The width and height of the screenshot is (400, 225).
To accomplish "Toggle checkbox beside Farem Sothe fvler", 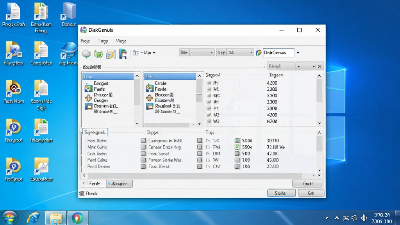I will point(143,160).
